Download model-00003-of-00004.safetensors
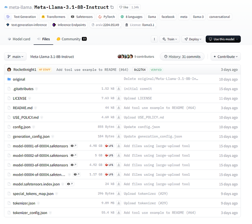Viewport: 252px width, 224px height. (119, 165)
